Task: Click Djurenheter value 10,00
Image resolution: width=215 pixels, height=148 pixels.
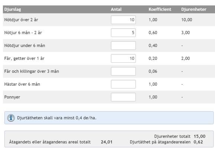Action: click(187, 20)
